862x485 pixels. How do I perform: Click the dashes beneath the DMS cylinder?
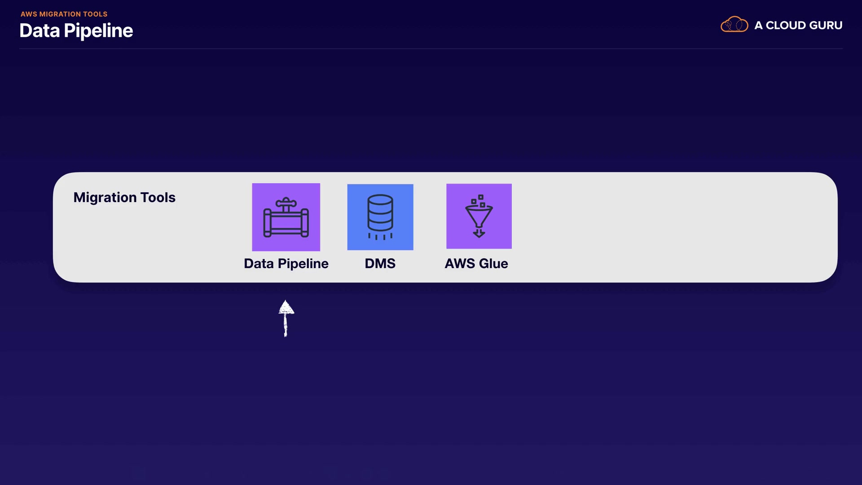pyautogui.click(x=380, y=236)
